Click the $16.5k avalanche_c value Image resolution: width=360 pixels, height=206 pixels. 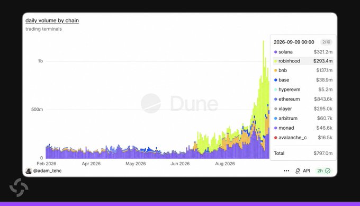point(325,138)
